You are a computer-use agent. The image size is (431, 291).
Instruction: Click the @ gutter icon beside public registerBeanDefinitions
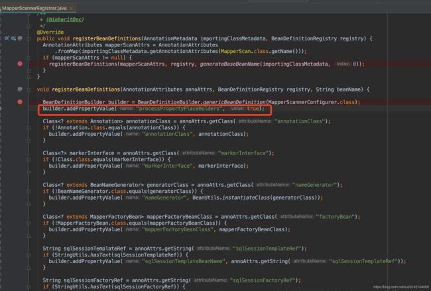pyautogui.click(x=20, y=38)
